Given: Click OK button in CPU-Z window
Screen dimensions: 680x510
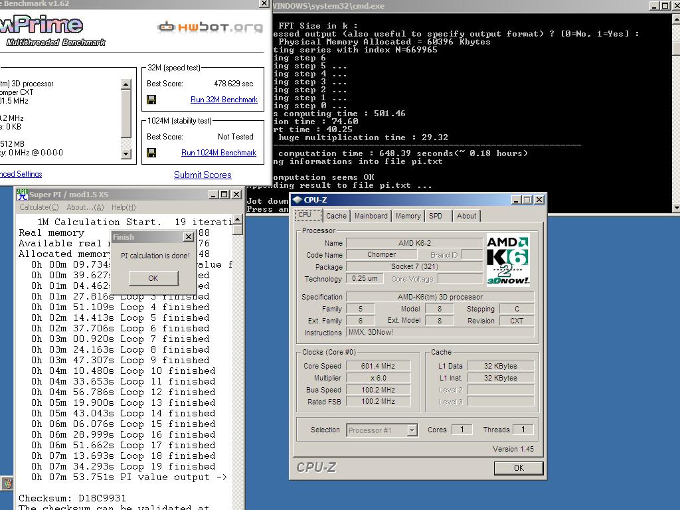Looking at the screenshot, I should (x=519, y=468).
